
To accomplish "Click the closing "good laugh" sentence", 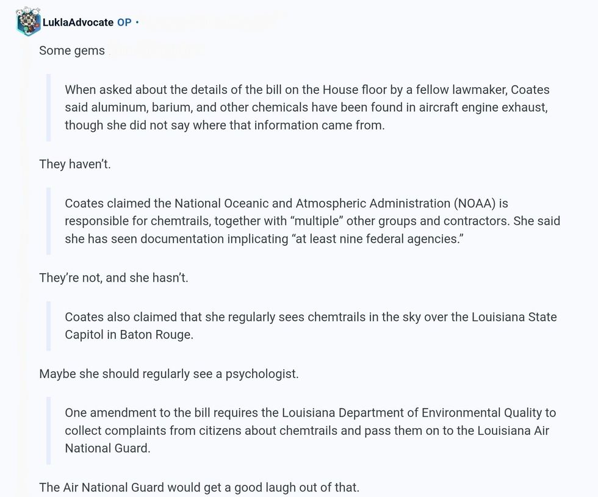I will click(199, 487).
